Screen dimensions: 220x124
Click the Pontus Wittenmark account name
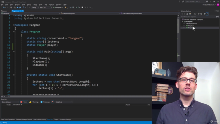click(209, 5)
